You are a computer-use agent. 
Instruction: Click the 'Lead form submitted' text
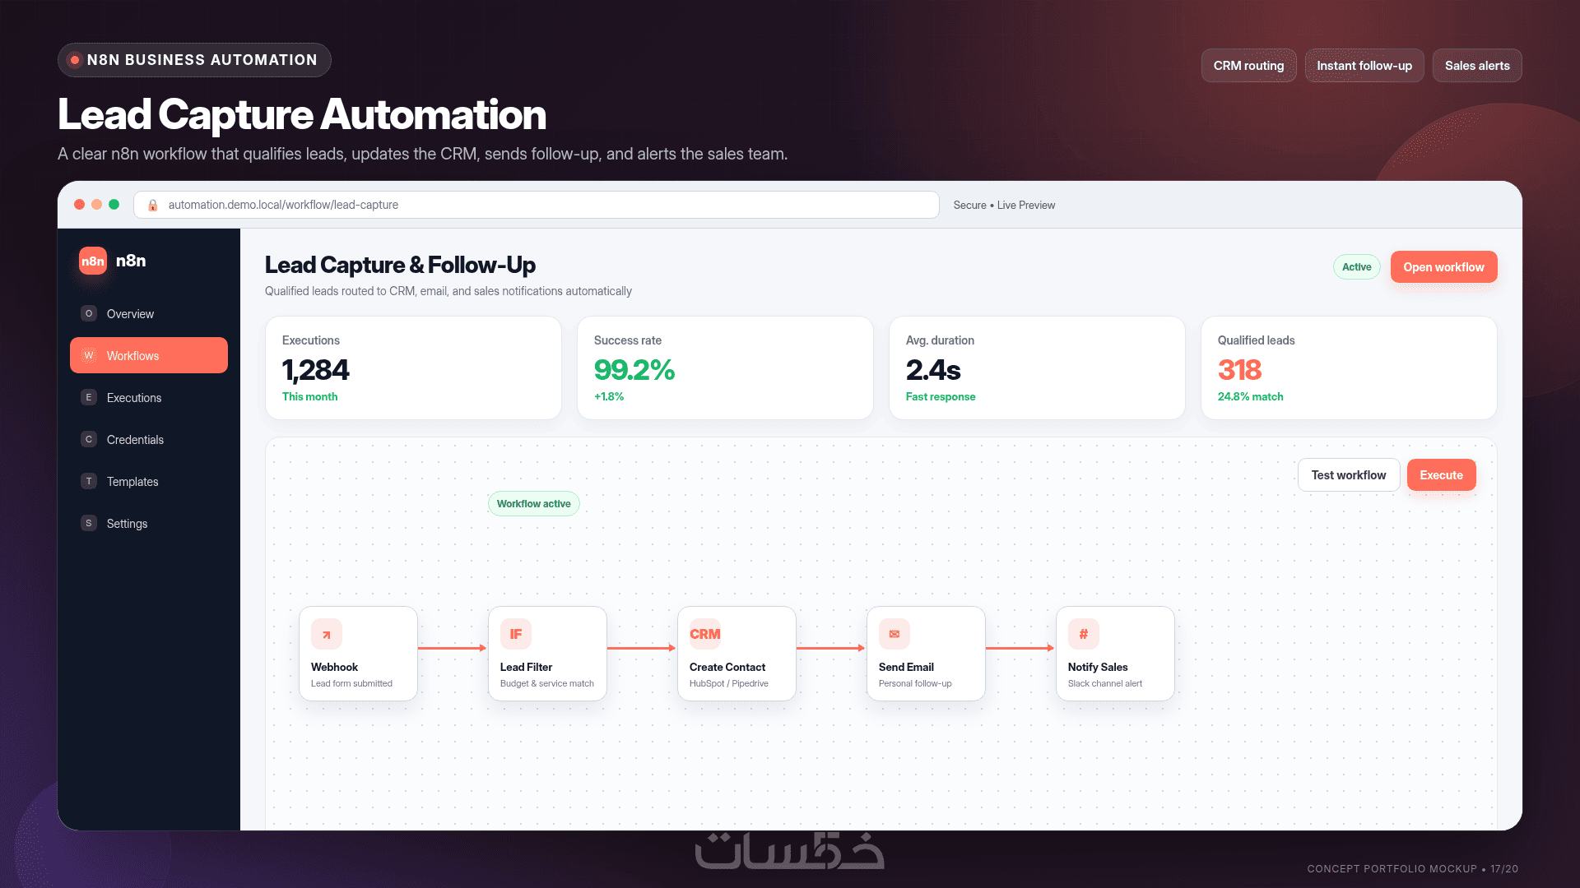pyautogui.click(x=351, y=683)
